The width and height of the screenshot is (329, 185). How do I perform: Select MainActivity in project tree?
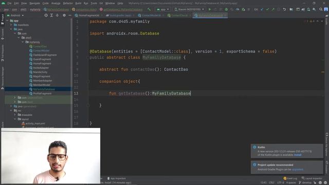[x=40, y=72]
